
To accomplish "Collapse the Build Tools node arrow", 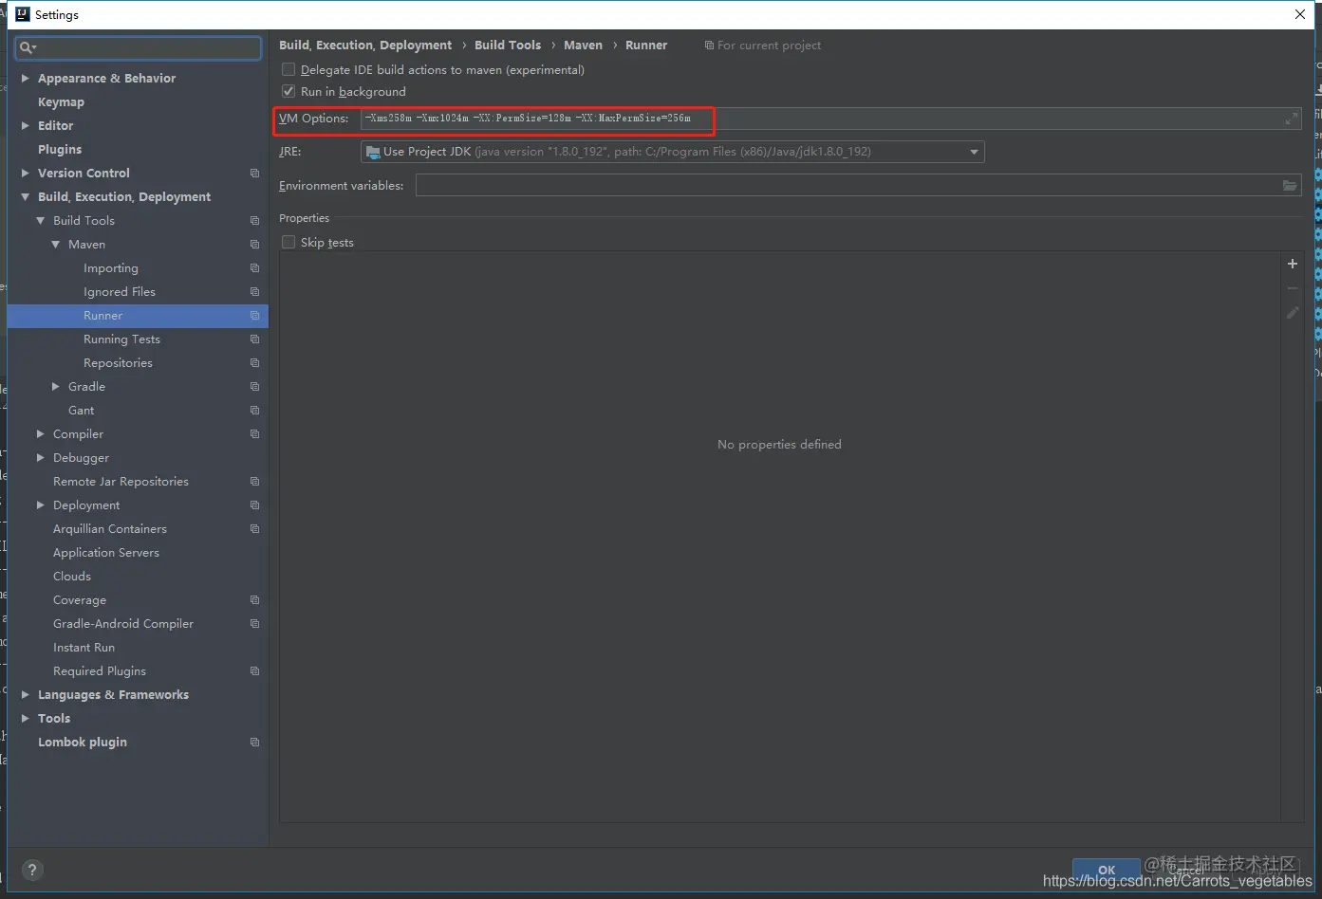I will pyautogui.click(x=41, y=221).
